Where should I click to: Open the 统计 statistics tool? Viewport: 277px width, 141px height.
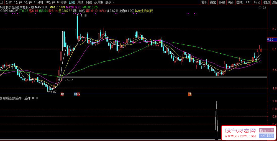coord(230,2)
